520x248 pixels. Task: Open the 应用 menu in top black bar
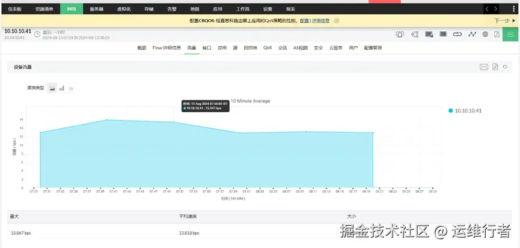[218, 9]
